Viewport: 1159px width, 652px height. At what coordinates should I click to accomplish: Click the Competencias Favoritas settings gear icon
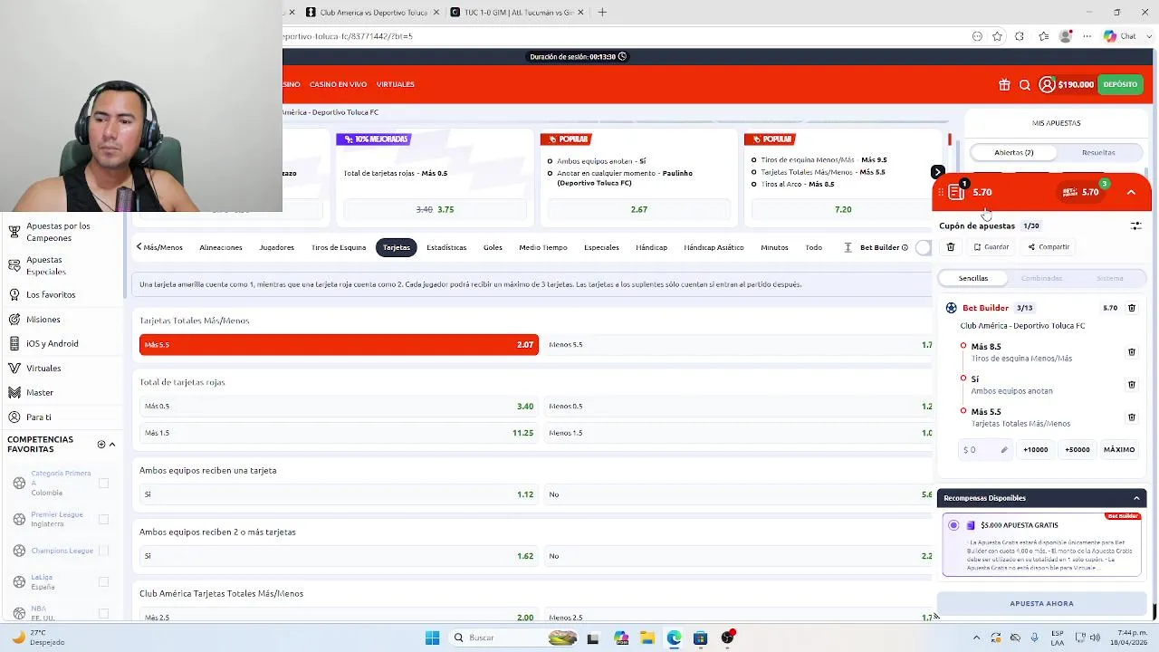coord(101,445)
